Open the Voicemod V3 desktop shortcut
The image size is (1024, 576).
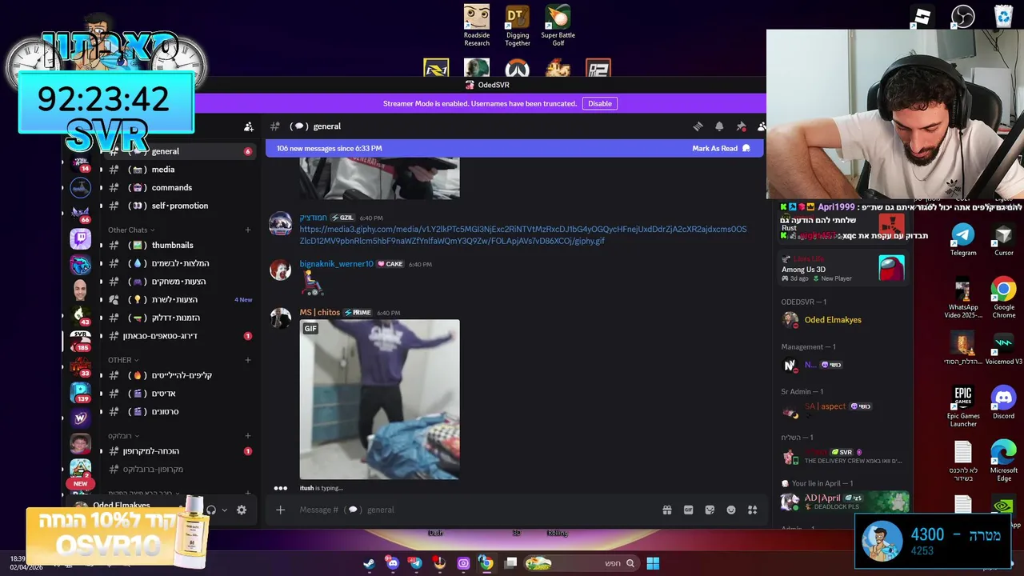1004,349
